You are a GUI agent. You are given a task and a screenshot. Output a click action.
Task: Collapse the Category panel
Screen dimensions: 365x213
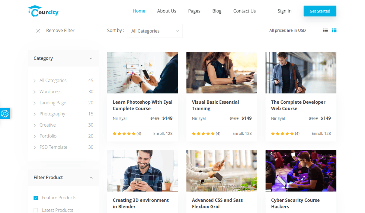(91, 58)
